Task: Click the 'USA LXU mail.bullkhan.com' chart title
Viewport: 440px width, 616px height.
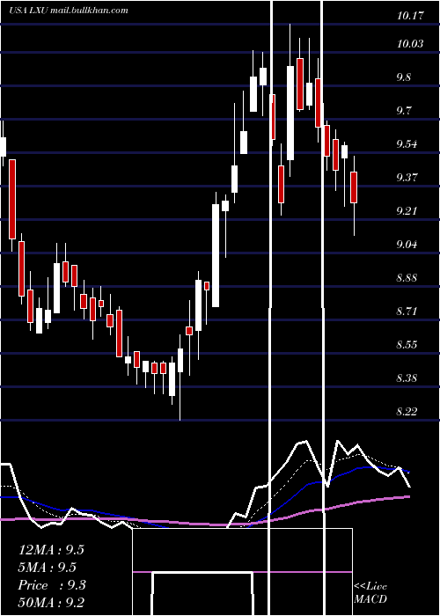Action: pos(69,11)
